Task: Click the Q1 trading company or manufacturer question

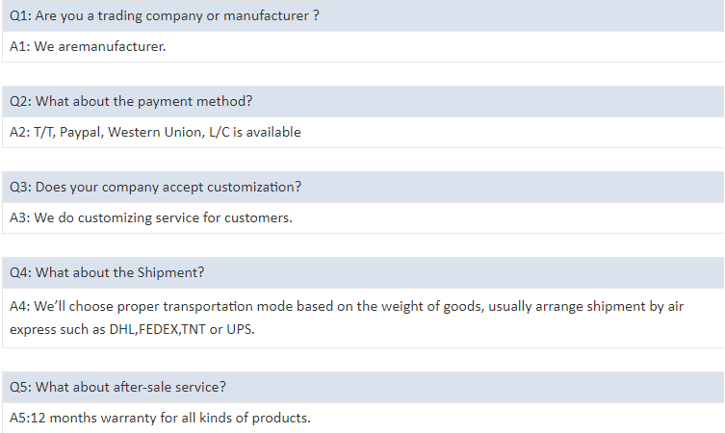Action: click(164, 16)
